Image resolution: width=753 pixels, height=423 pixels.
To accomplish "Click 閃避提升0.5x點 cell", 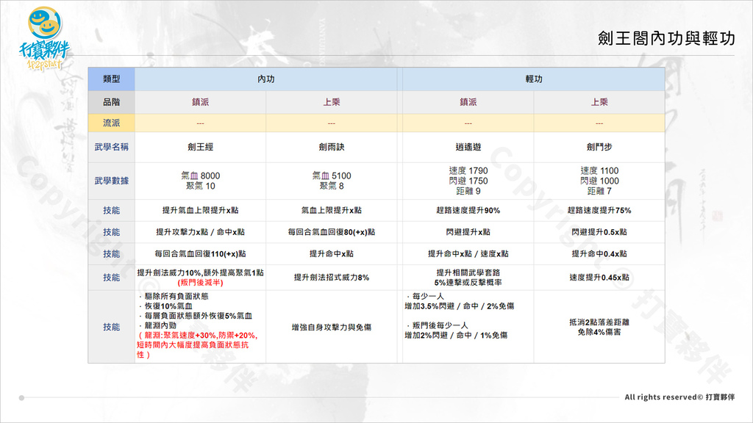I will click(x=599, y=232).
